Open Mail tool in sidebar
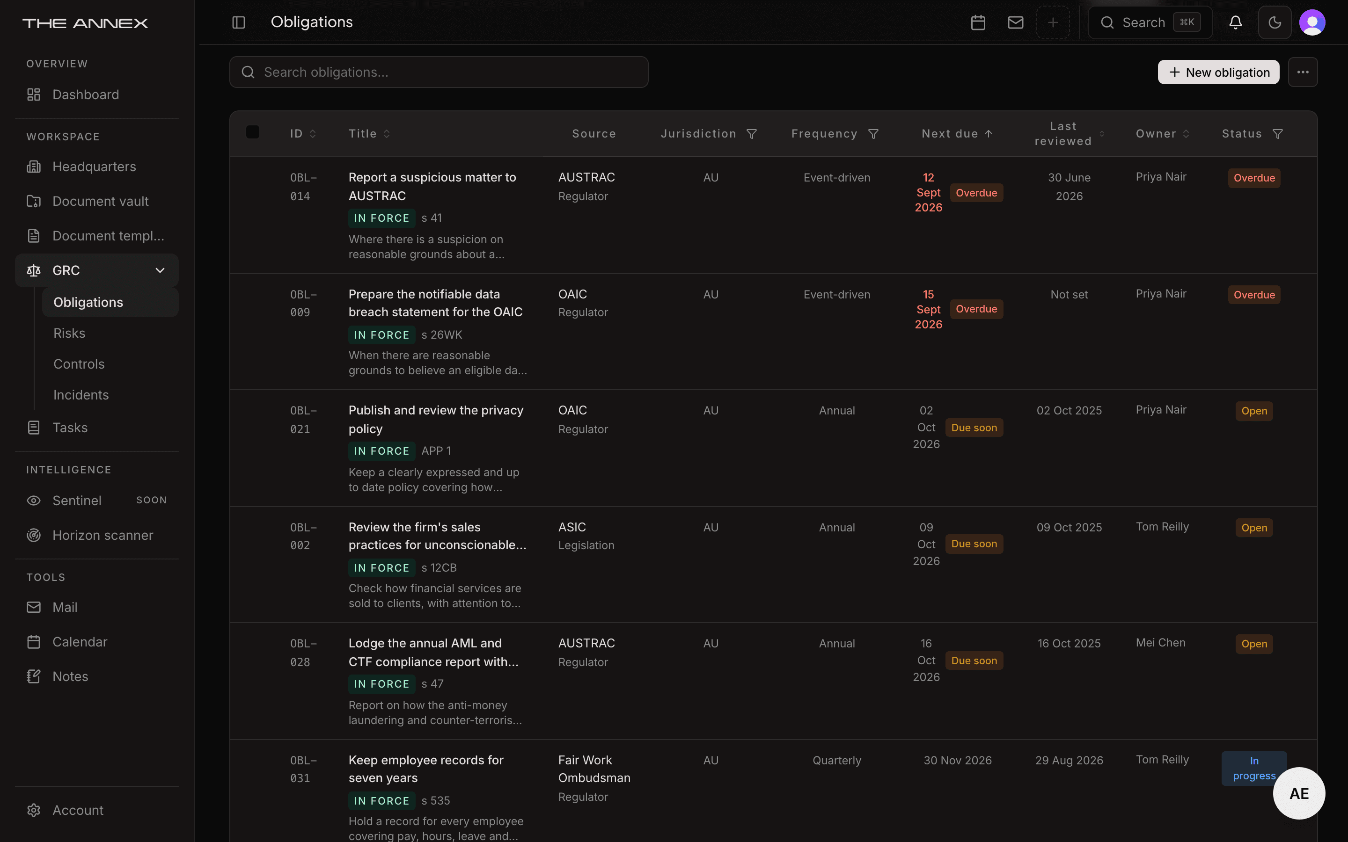The width and height of the screenshot is (1348, 842). tap(97, 607)
